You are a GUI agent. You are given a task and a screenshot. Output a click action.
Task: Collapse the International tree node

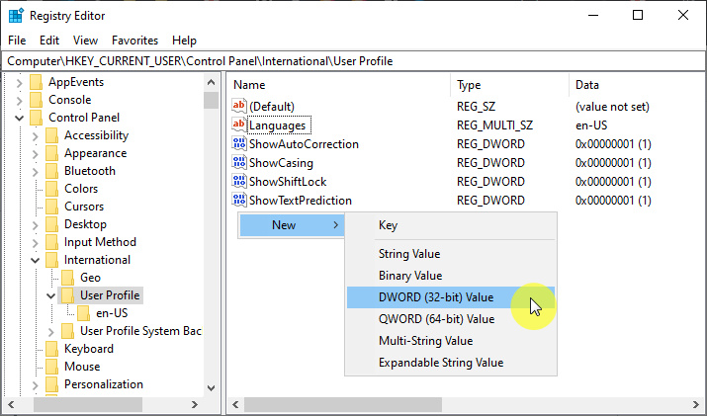(36, 260)
